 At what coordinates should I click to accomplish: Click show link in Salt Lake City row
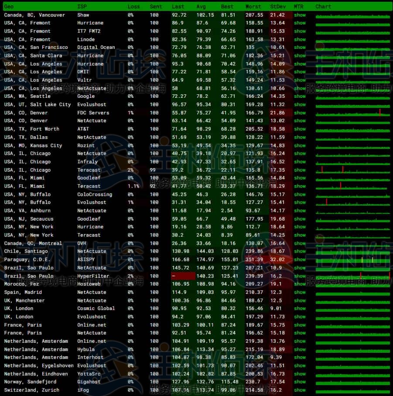(x=300, y=105)
